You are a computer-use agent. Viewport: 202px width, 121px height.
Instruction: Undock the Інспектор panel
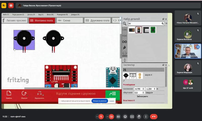[x=163, y=65]
